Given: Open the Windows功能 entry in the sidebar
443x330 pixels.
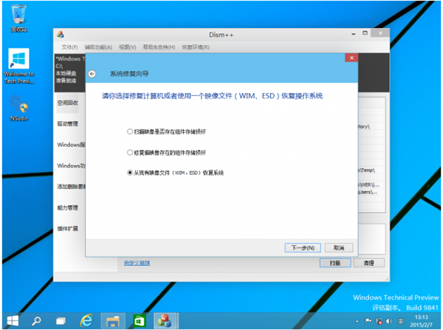Looking at the screenshot, I should click(71, 165).
